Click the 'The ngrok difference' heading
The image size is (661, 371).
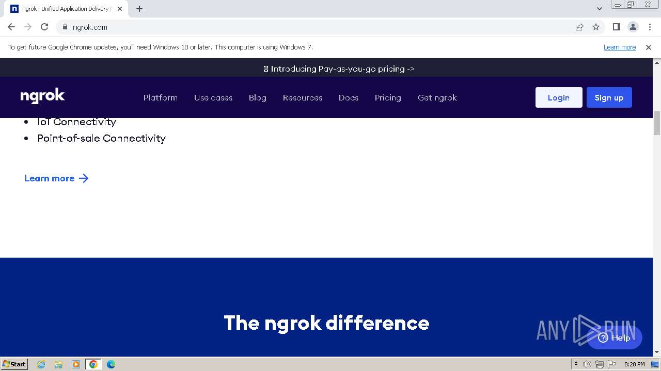[326, 323]
